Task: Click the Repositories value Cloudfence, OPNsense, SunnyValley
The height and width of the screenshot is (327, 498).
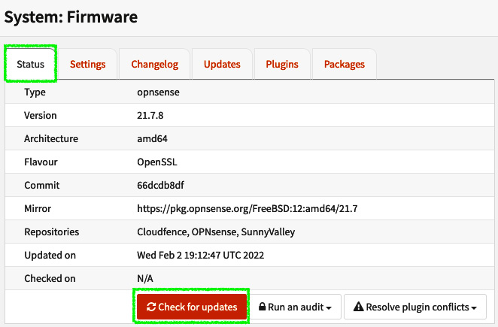Action: click(216, 232)
